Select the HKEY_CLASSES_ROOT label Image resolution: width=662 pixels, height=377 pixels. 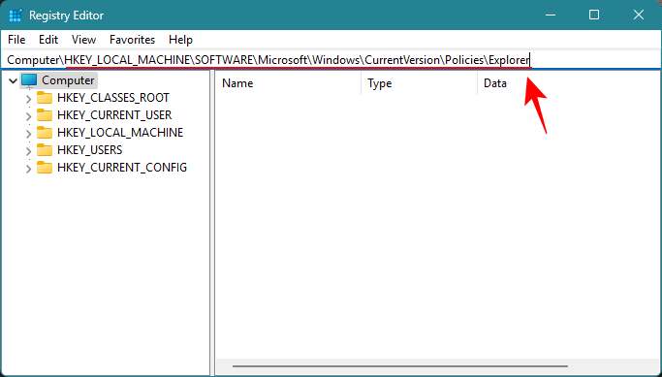click(x=113, y=98)
